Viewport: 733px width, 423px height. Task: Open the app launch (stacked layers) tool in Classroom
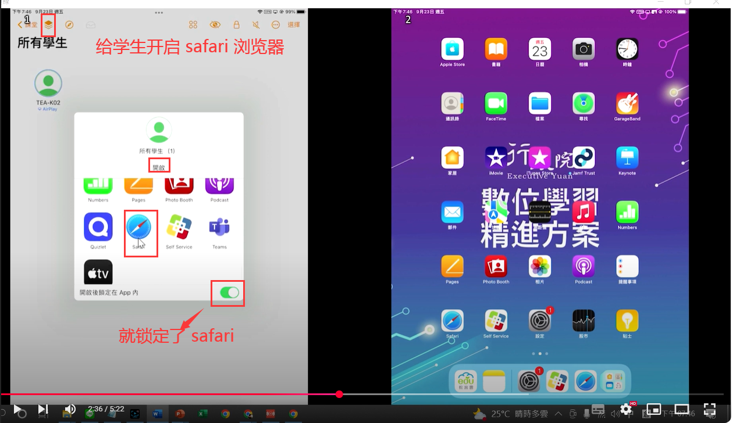(x=48, y=25)
